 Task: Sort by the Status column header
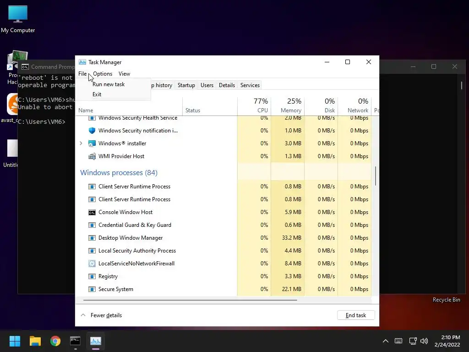[210, 106]
